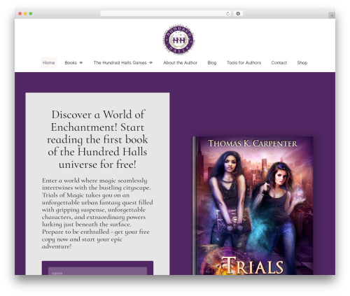The image size is (350, 296).
Task: Open The Hundred Halls Games menu
Action: [x=120, y=63]
